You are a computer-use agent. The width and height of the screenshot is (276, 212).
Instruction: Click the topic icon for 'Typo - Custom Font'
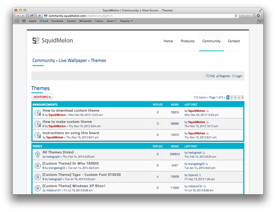click(x=38, y=177)
